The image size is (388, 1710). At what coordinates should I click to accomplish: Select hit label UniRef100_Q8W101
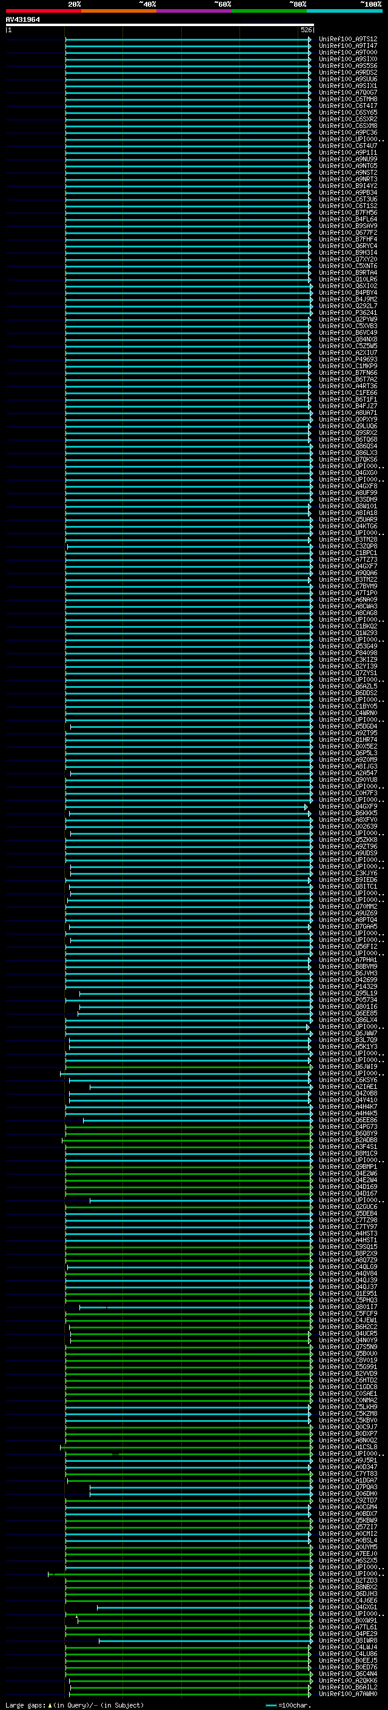click(348, 506)
